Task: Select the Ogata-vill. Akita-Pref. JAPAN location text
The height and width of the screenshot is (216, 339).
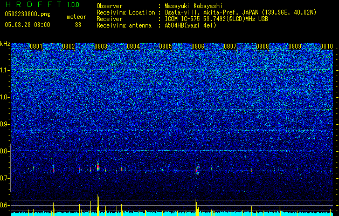Action: click(240, 12)
